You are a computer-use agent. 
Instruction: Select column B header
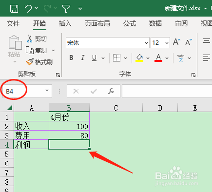[69, 108]
